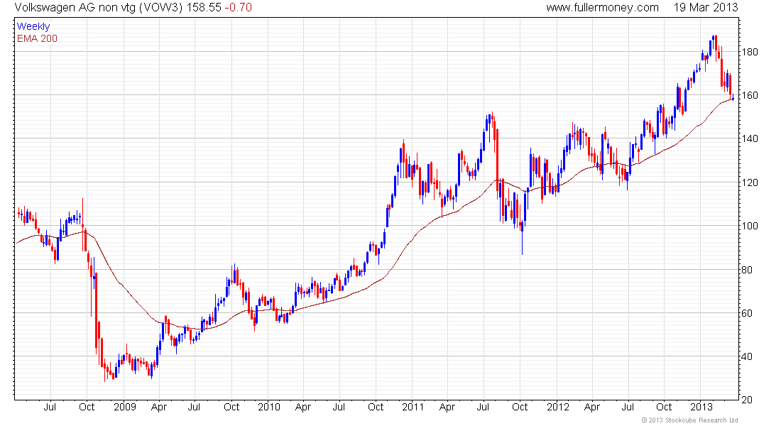
Task: Open the www.fullermoney.com link text
Action: click(x=602, y=8)
